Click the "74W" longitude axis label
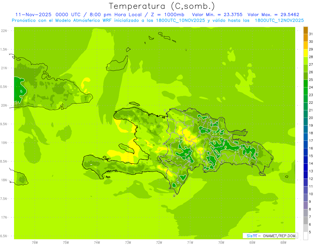 click(x=97, y=242)
